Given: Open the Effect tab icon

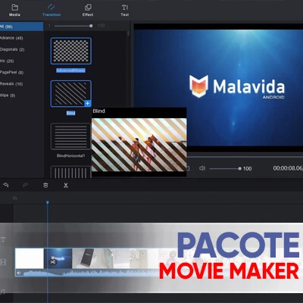Looking at the screenshot, I should pos(88,8).
